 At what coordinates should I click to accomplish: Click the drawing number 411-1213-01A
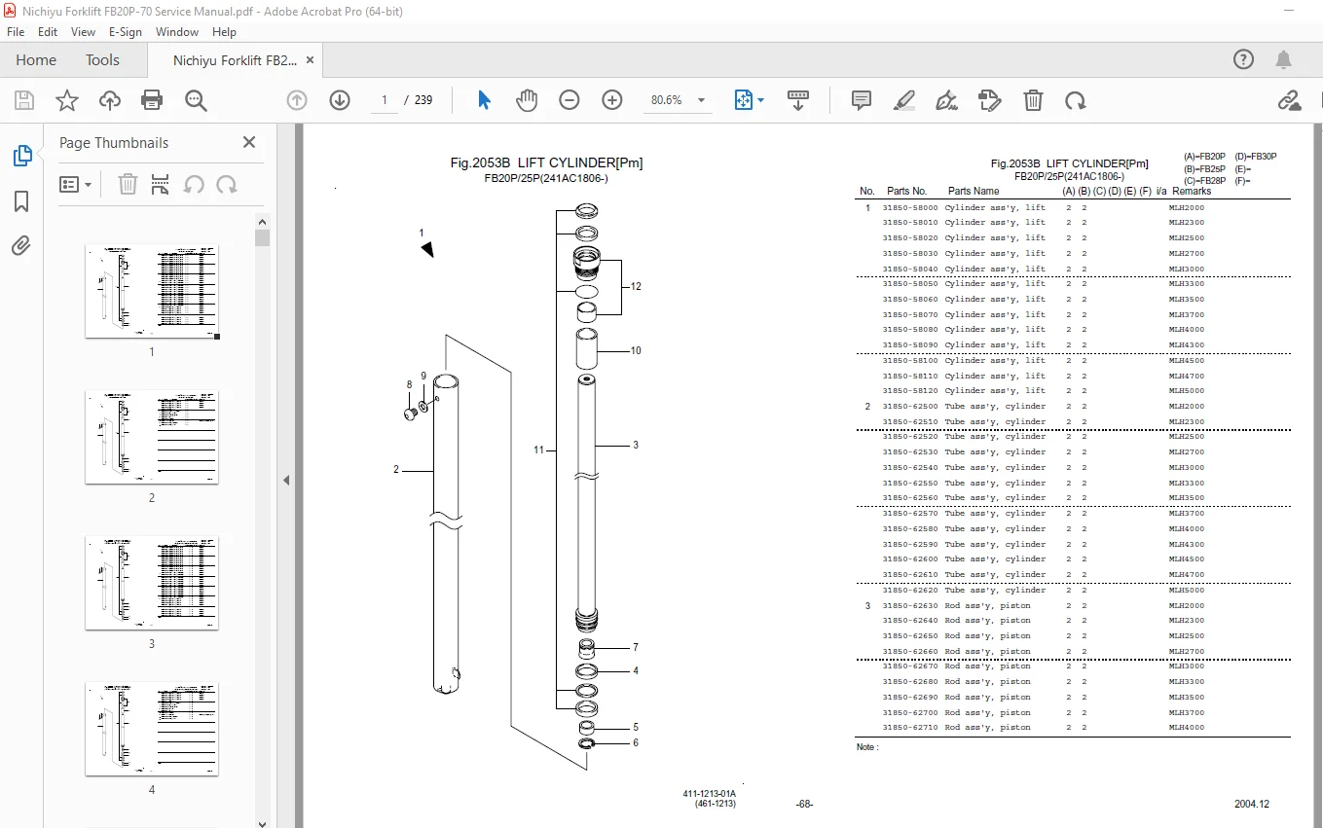click(x=710, y=794)
